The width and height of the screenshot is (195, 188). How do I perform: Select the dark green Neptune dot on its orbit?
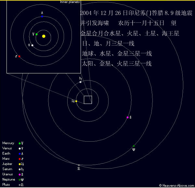pos(134,146)
